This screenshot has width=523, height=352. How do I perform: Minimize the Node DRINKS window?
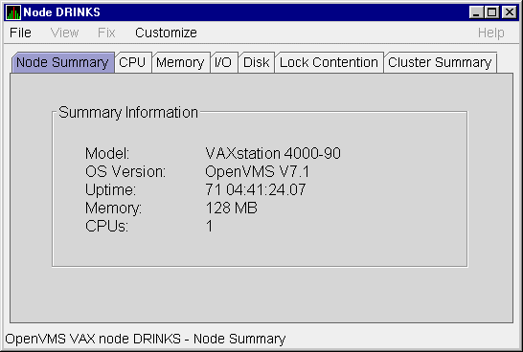point(476,12)
